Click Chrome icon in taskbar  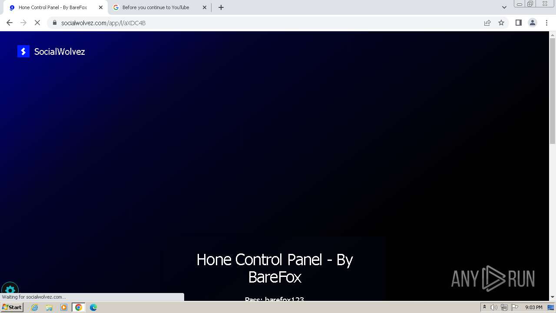[79, 307]
